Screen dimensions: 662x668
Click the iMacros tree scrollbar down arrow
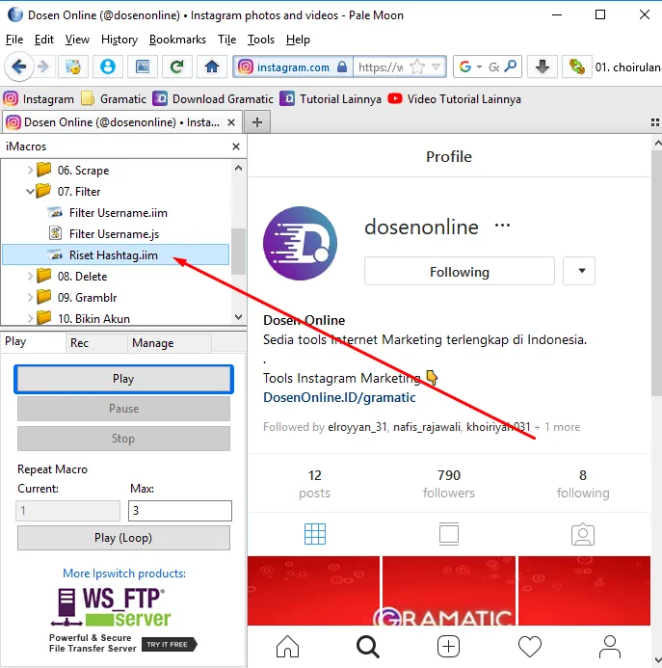tap(238, 317)
